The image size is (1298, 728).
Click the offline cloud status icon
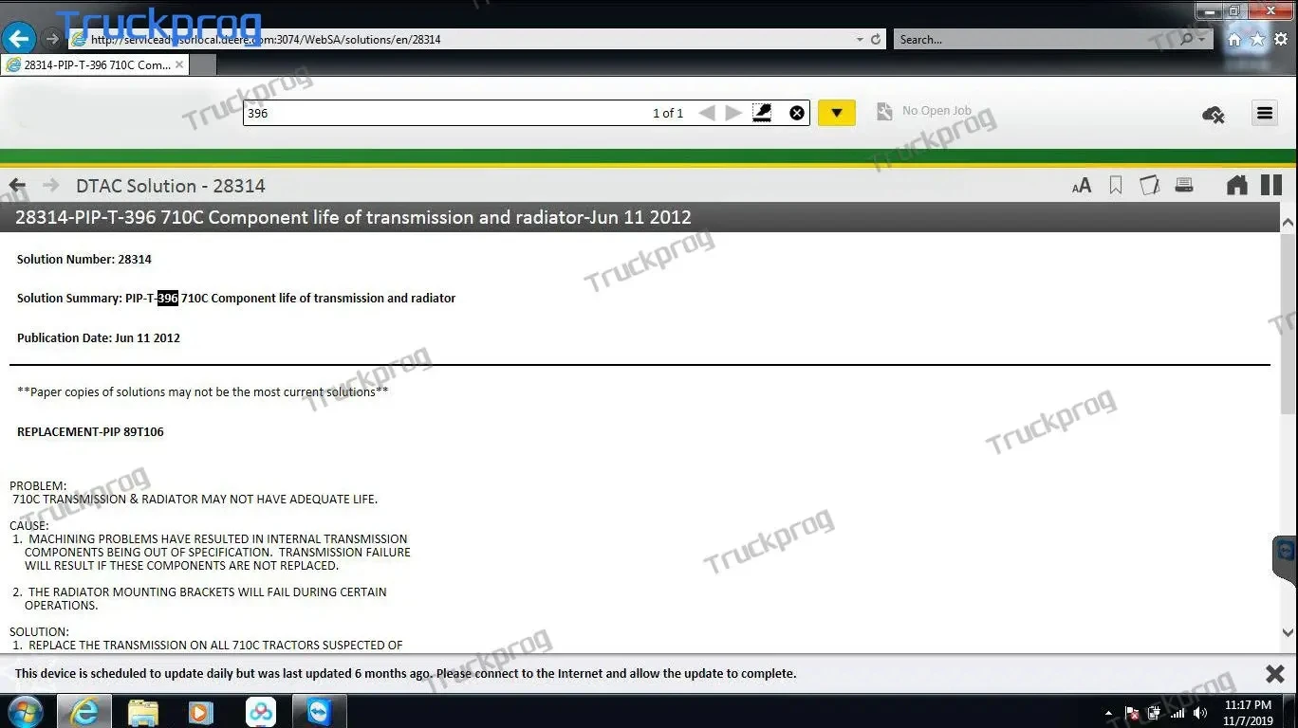pyautogui.click(x=1213, y=115)
